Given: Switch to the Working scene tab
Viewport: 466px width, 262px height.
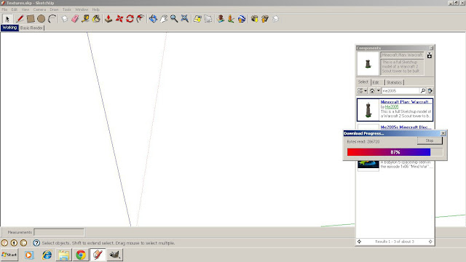Looking at the screenshot, I should click(x=9, y=28).
